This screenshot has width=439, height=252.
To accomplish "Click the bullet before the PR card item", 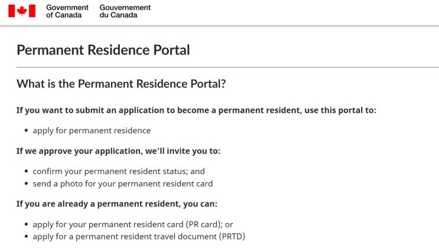I will 26,225.
